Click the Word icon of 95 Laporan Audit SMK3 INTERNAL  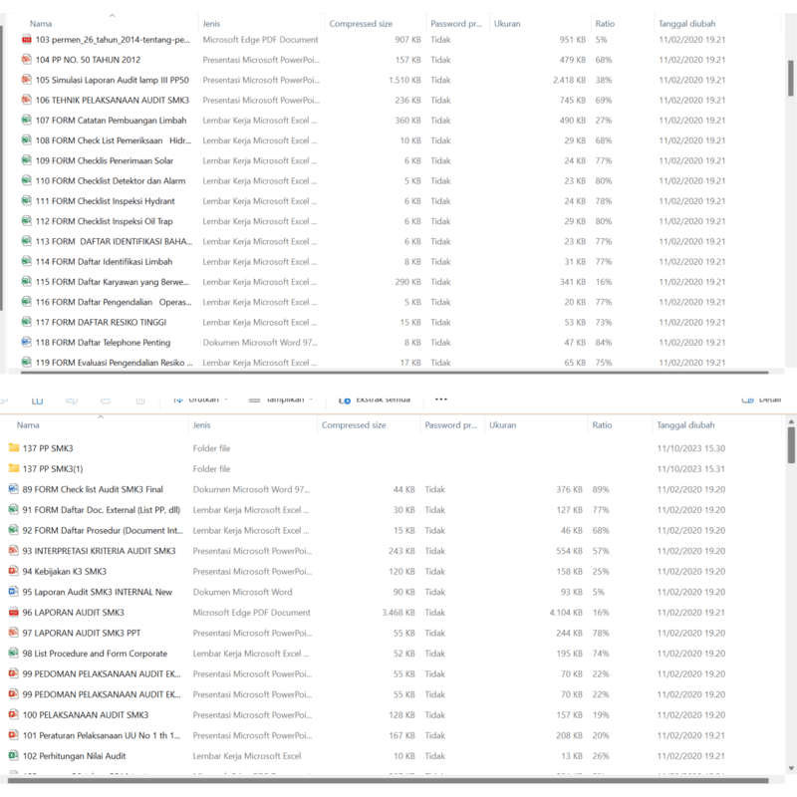click(x=14, y=592)
